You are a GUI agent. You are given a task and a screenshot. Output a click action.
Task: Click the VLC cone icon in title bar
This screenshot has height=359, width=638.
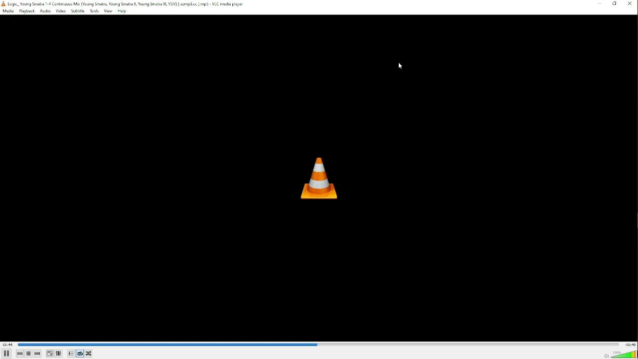click(3, 4)
